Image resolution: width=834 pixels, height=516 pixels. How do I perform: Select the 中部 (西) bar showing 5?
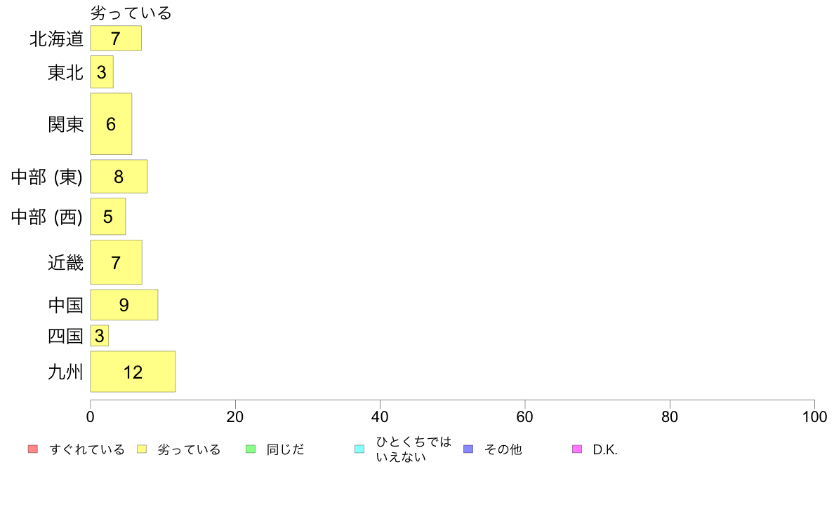tap(108, 216)
